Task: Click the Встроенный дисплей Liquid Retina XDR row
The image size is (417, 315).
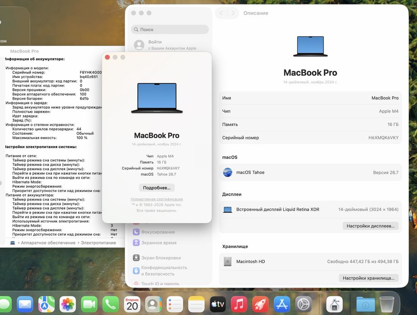Action: coord(310,210)
